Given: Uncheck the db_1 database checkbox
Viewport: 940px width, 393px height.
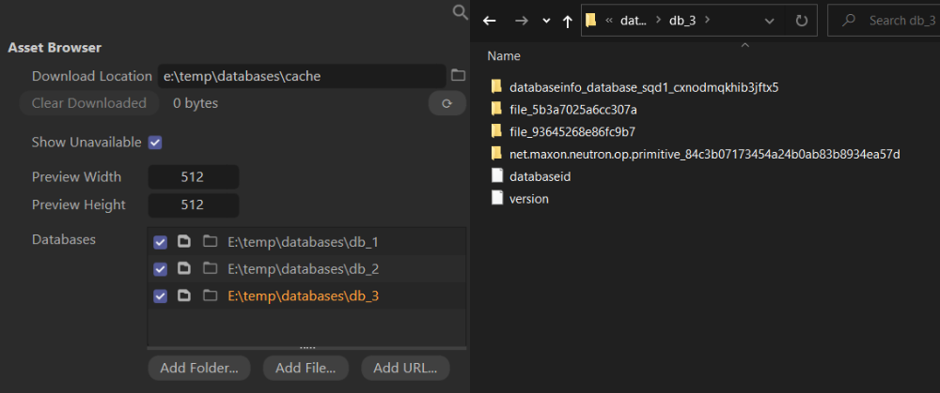Looking at the screenshot, I should click(x=160, y=242).
